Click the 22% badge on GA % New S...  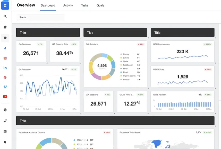141,95
